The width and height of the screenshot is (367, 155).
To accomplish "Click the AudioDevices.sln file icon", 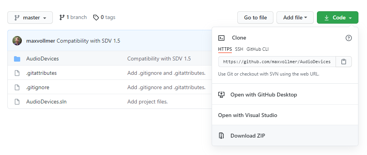I will pyautogui.click(x=17, y=102).
